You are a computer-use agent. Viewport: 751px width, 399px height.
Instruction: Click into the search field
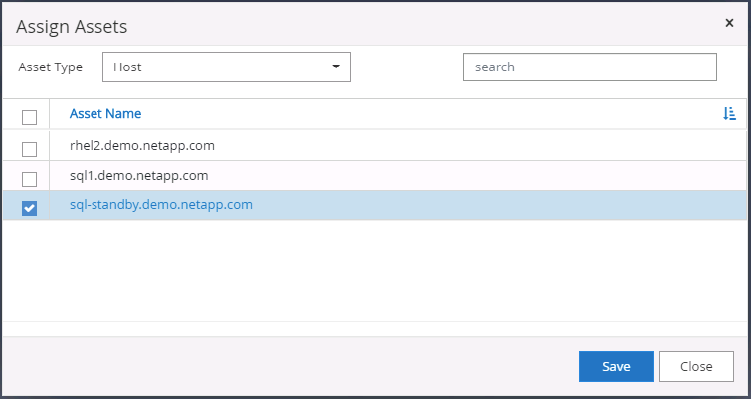pos(589,67)
